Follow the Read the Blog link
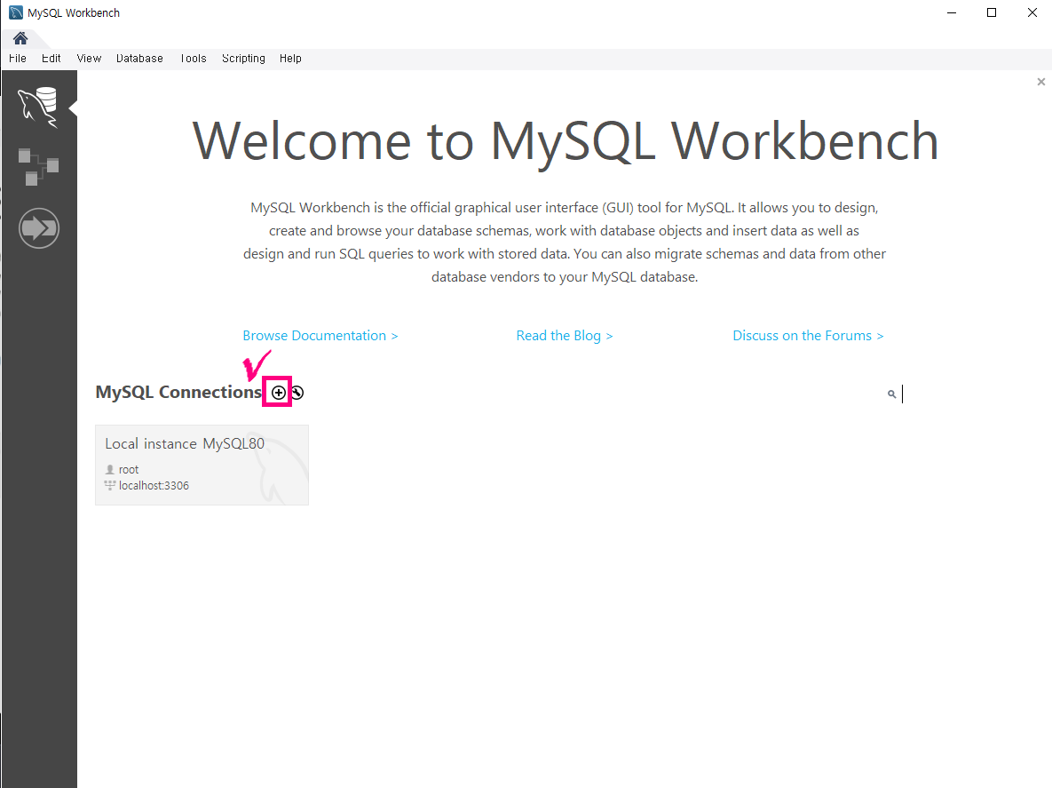1052x788 pixels. 565,336
